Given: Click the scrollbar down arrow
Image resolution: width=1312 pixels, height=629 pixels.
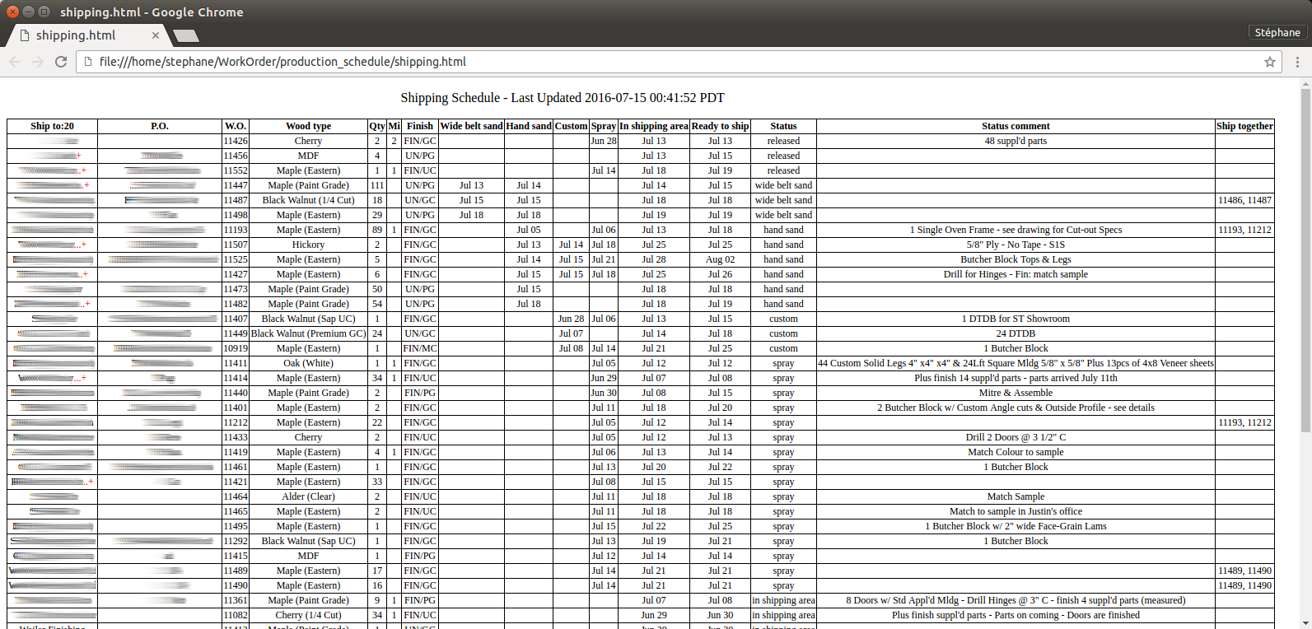Looking at the screenshot, I should click(1305, 622).
